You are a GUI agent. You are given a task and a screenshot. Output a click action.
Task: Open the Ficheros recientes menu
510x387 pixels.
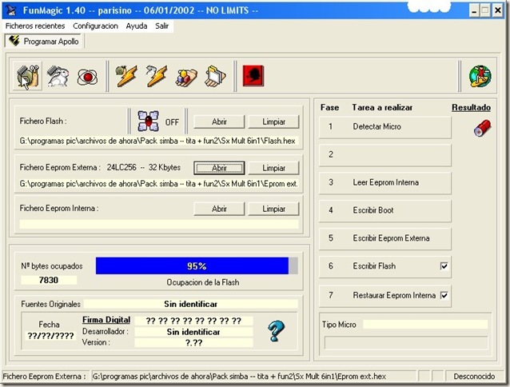coord(35,26)
